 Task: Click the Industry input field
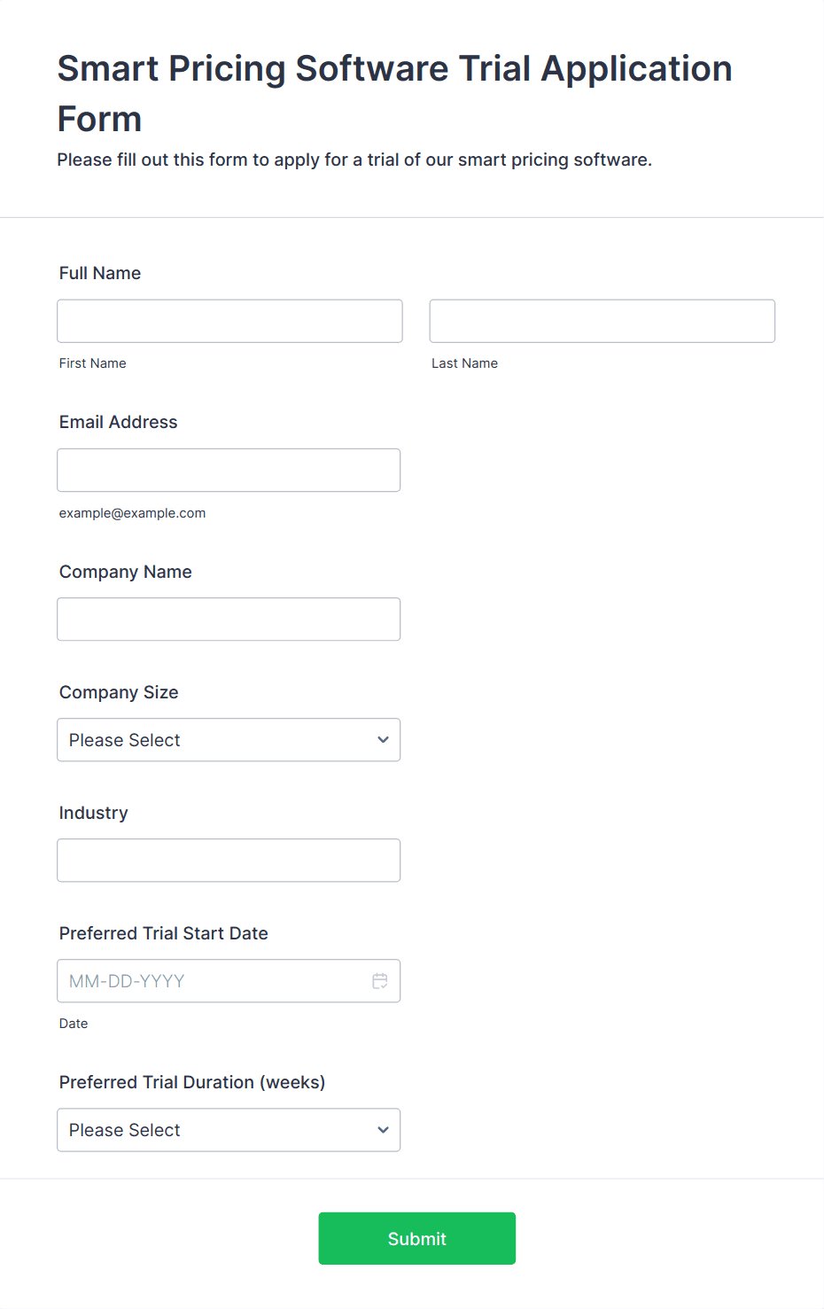(229, 861)
